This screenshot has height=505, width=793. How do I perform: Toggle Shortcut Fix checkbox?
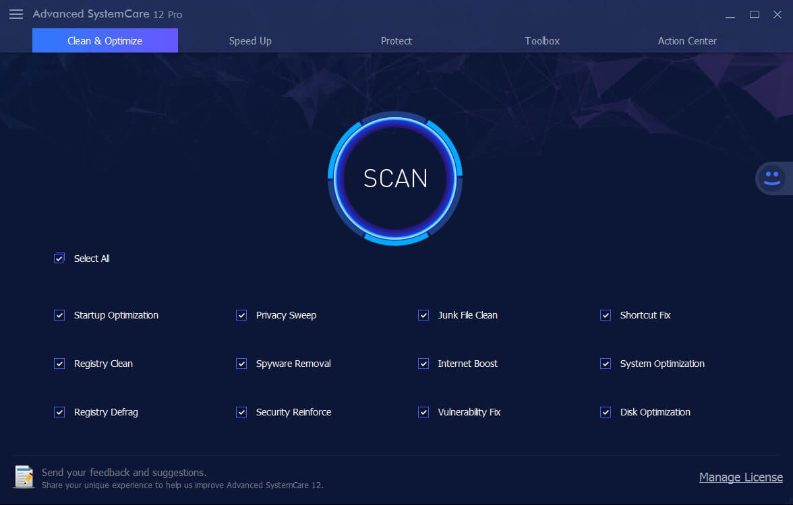coord(606,315)
